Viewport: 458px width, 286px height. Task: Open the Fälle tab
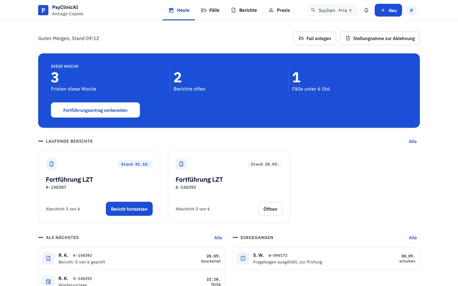click(x=210, y=10)
